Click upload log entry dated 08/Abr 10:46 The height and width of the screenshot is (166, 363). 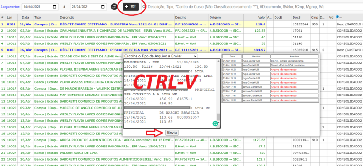click(x=270, y=83)
